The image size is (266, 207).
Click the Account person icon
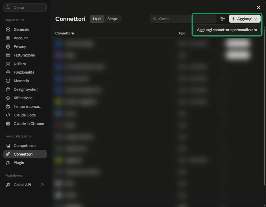8,38
